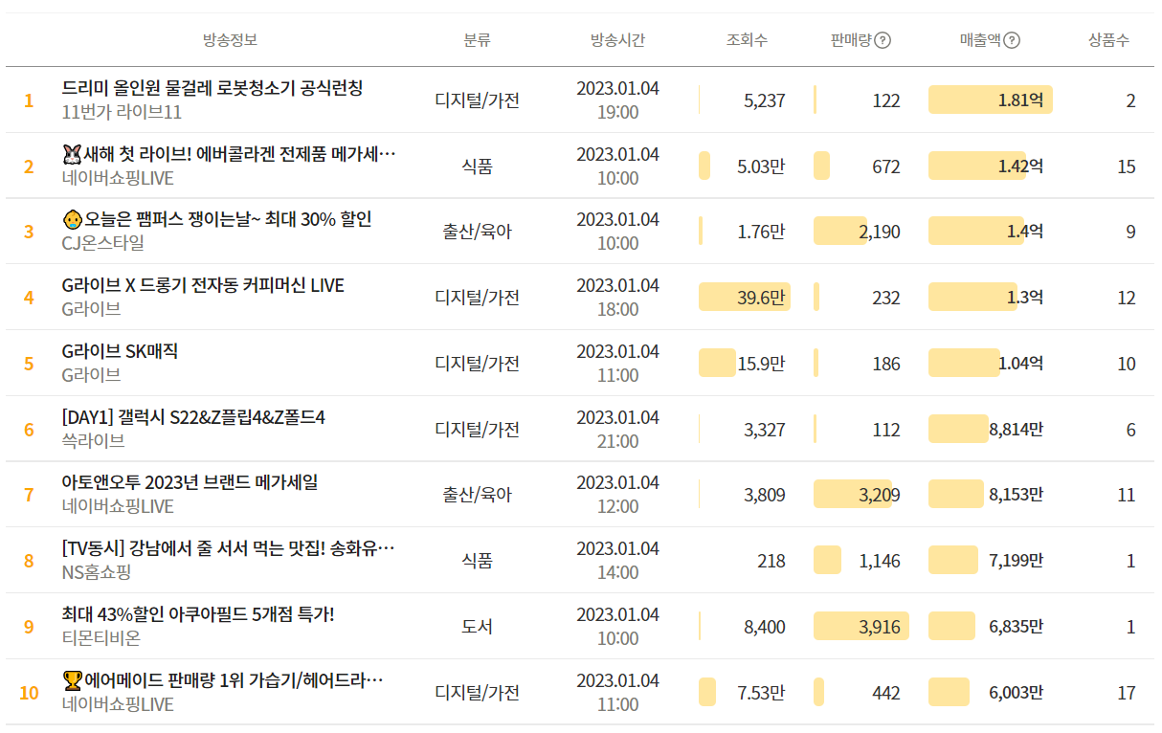
Task: Click the 15.9만 view count cell
Action: 761,364
